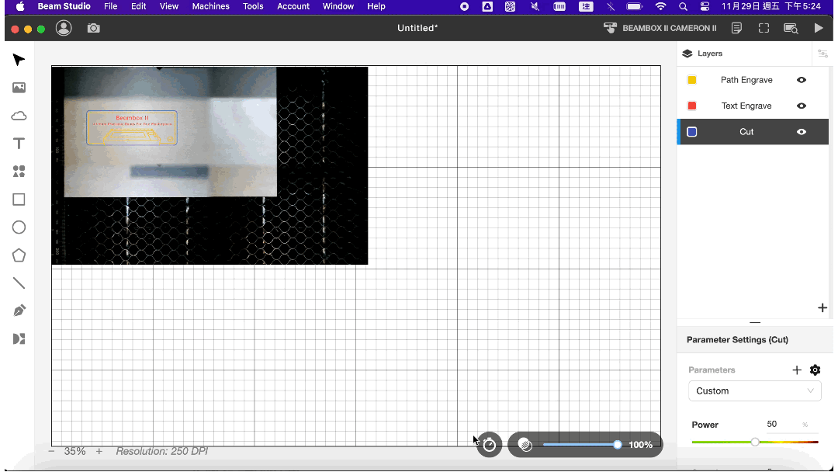Click the 35% zoom level
838x472 pixels.
point(74,451)
